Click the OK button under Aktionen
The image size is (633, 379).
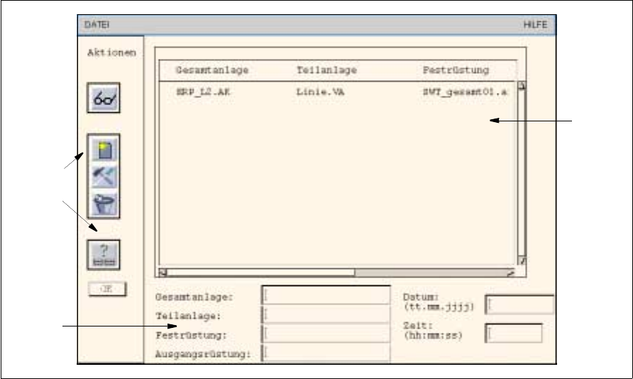click(x=107, y=289)
